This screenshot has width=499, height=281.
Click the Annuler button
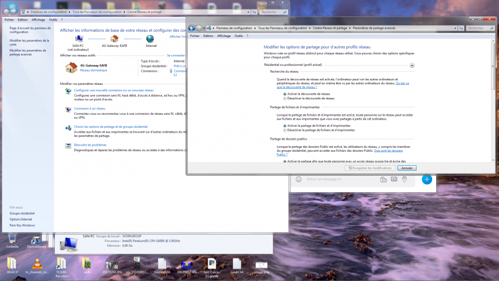pyautogui.click(x=407, y=168)
